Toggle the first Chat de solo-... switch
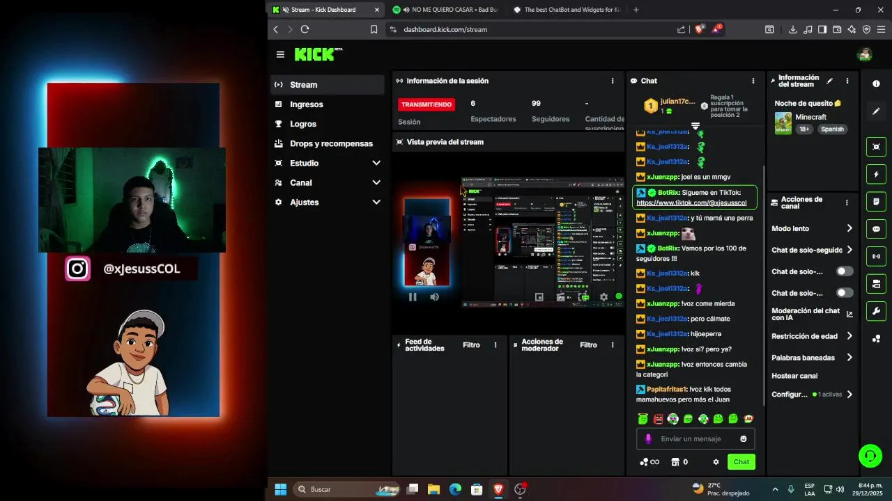Image resolution: width=892 pixels, height=501 pixels. pyautogui.click(x=845, y=271)
